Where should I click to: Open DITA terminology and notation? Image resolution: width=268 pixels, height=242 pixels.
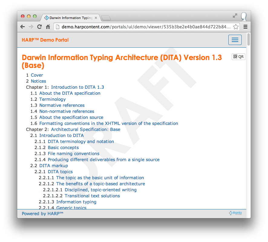pyautogui.click(x=81, y=142)
